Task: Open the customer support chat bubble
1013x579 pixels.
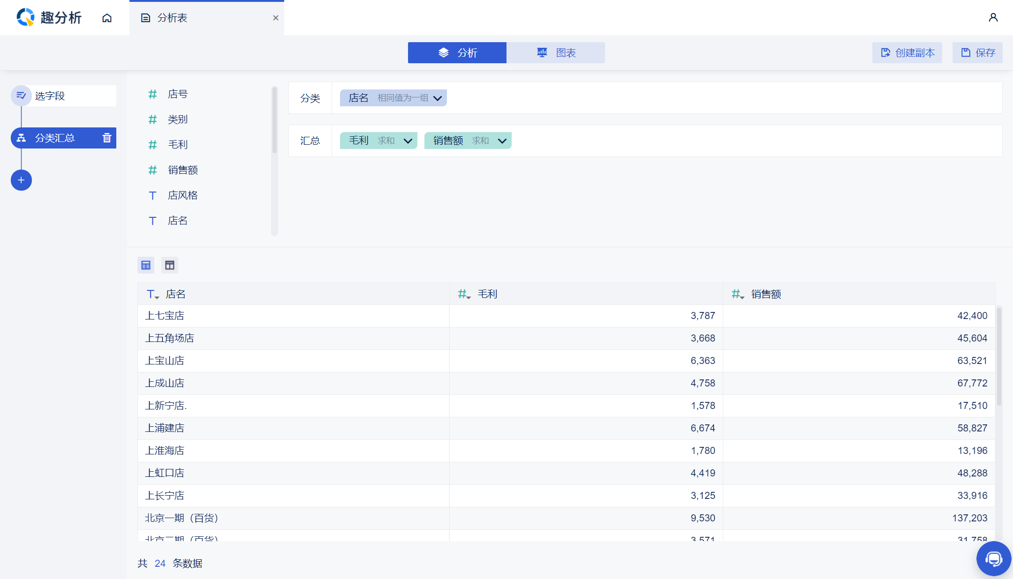Action: coord(993,558)
